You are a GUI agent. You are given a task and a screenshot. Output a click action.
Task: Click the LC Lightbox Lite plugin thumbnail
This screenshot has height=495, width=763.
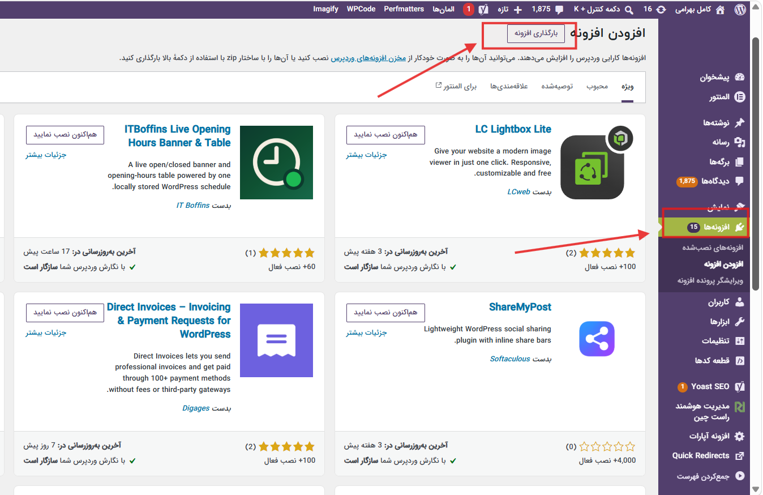(x=598, y=163)
